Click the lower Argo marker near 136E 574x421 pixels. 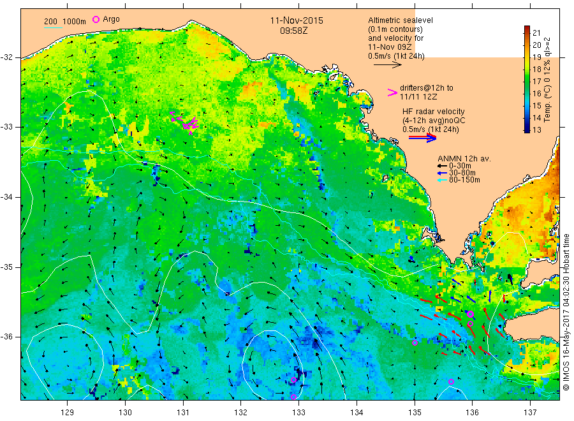[470, 324]
